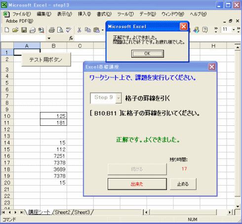Open the 書式(O) menu
The width and height of the screenshot is (242, 224).
[x=104, y=14]
